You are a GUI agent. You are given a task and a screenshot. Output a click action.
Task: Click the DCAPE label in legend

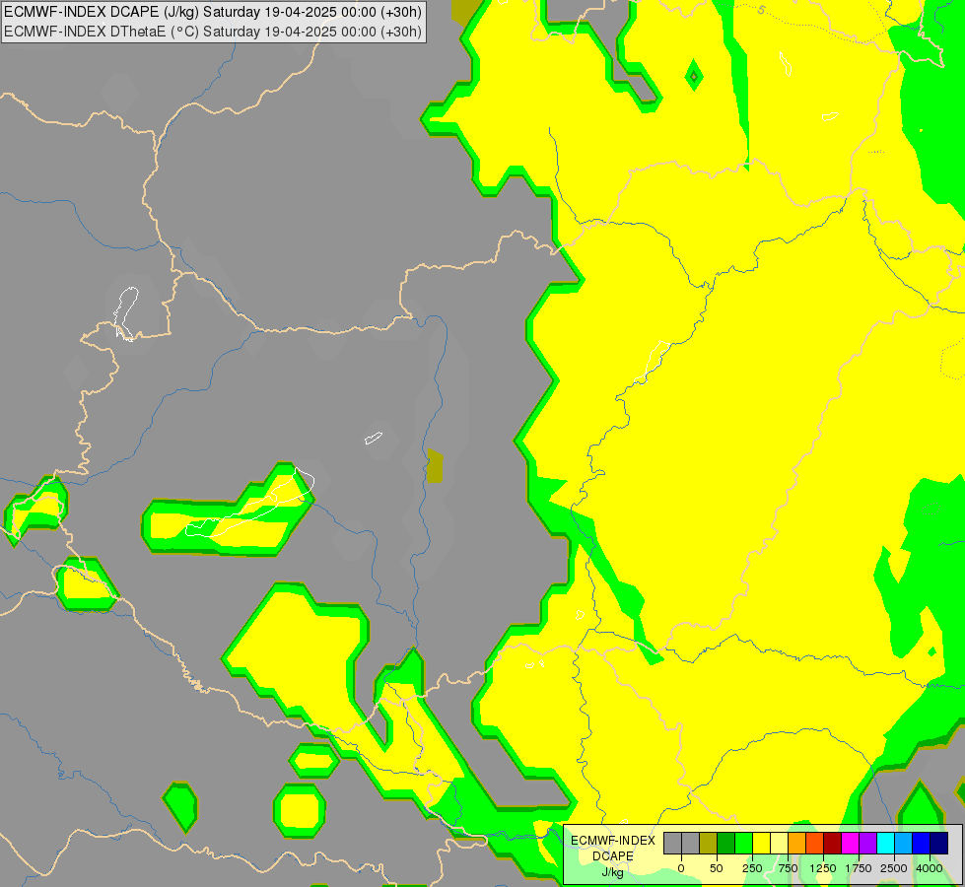click(613, 856)
